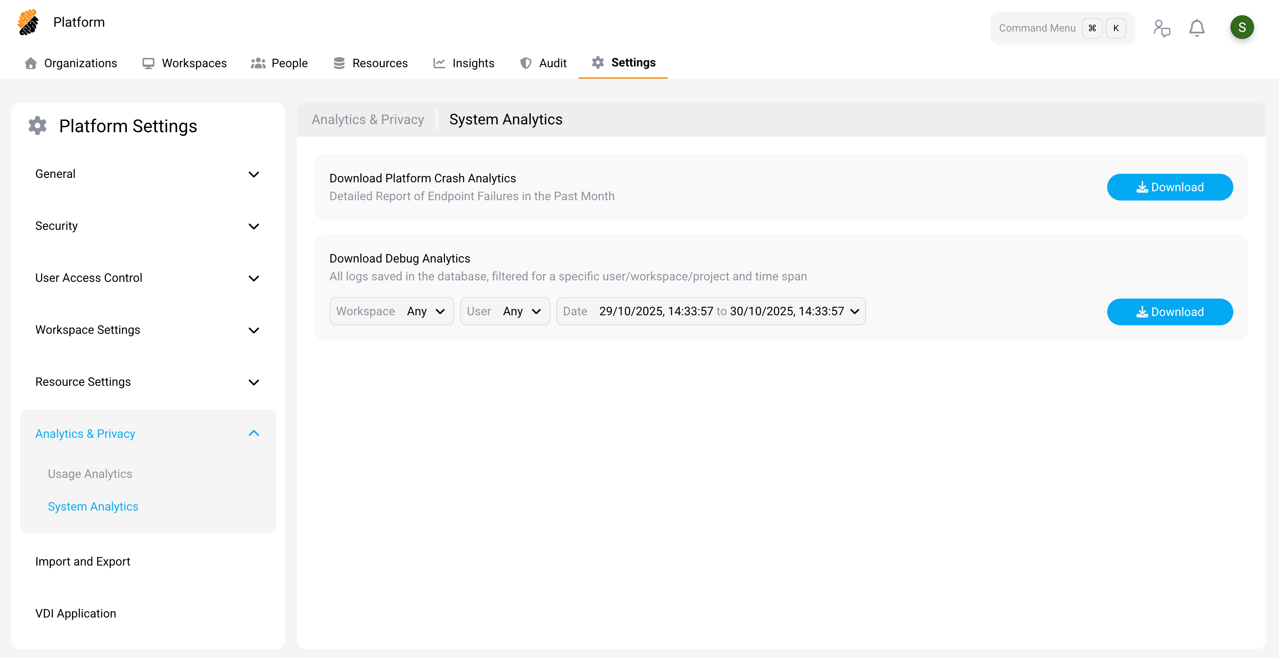Click the People group icon
Screen dimensions: 1279x658
(258, 63)
